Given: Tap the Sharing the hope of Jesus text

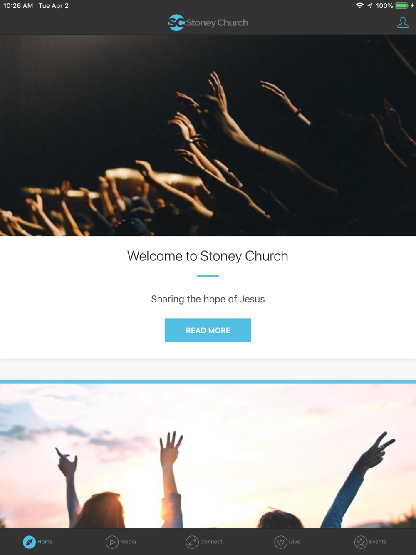Looking at the screenshot, I should 208,299.
